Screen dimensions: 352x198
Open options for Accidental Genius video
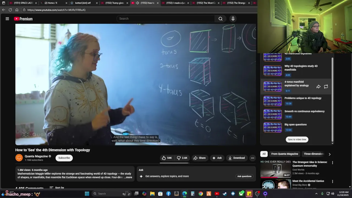click(x=332, y=182)
